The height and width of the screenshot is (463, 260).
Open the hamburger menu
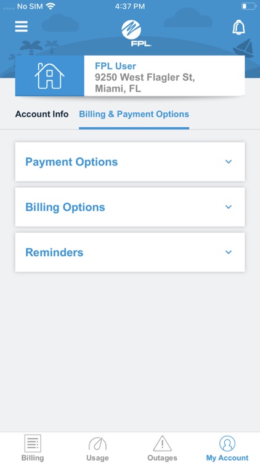coord(22,27)
